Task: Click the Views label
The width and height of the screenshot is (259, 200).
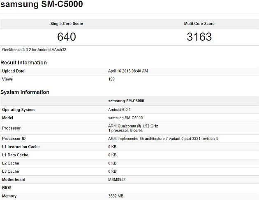Action: (x=7, y=79)
